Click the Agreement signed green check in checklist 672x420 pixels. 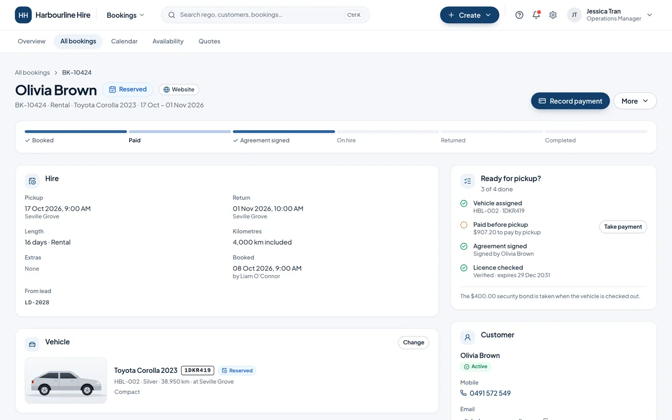pos(464,246)
